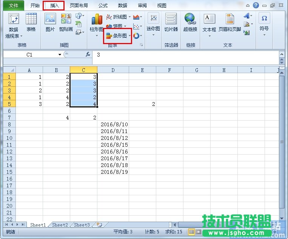The height and width of the screenshot is (239, 288).
Task: Insert an embedded object icon
Action: (246, 33)
